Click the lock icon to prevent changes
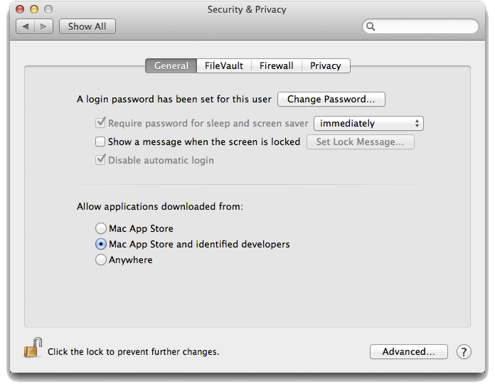 point(33,348)
